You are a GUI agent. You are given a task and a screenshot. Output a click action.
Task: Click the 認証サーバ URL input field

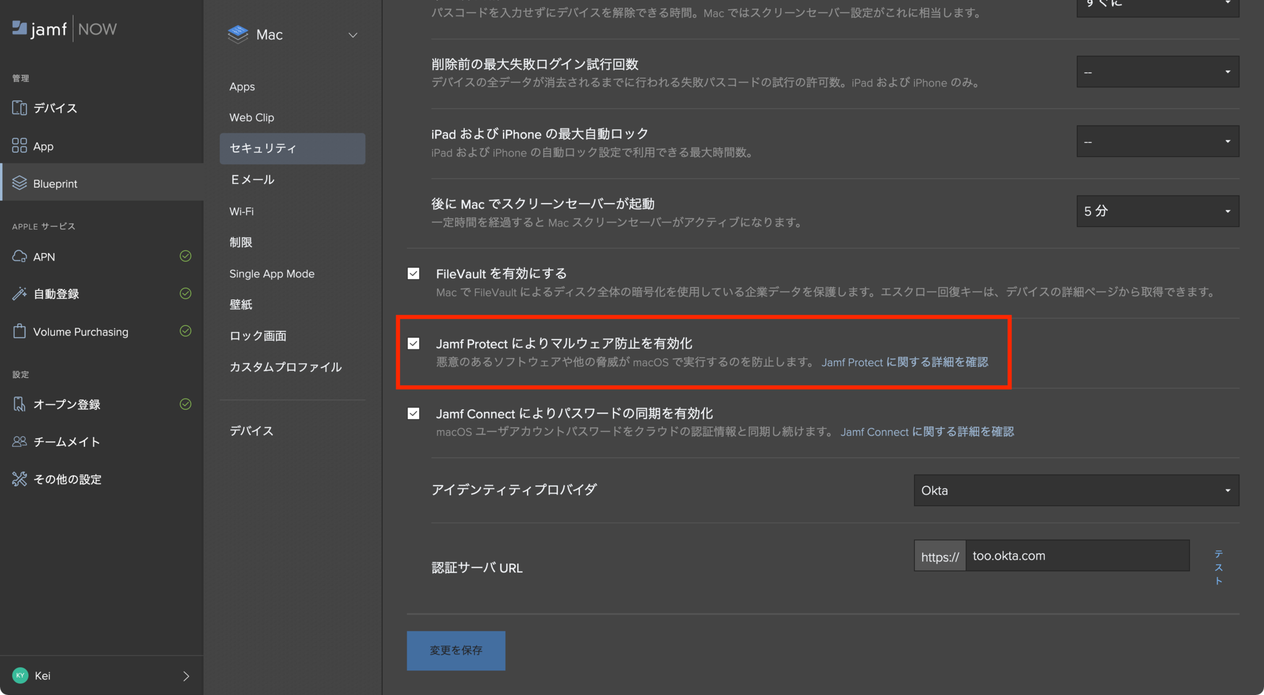pyautogui.click(x=1077, y=556)
